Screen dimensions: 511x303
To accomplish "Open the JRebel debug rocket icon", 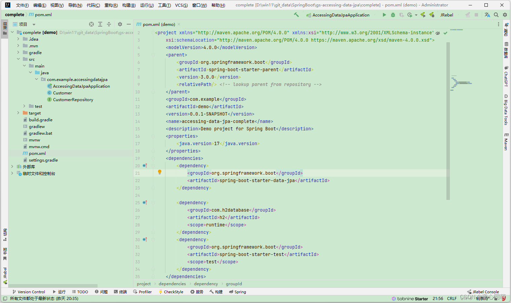I will pos(431,15).
